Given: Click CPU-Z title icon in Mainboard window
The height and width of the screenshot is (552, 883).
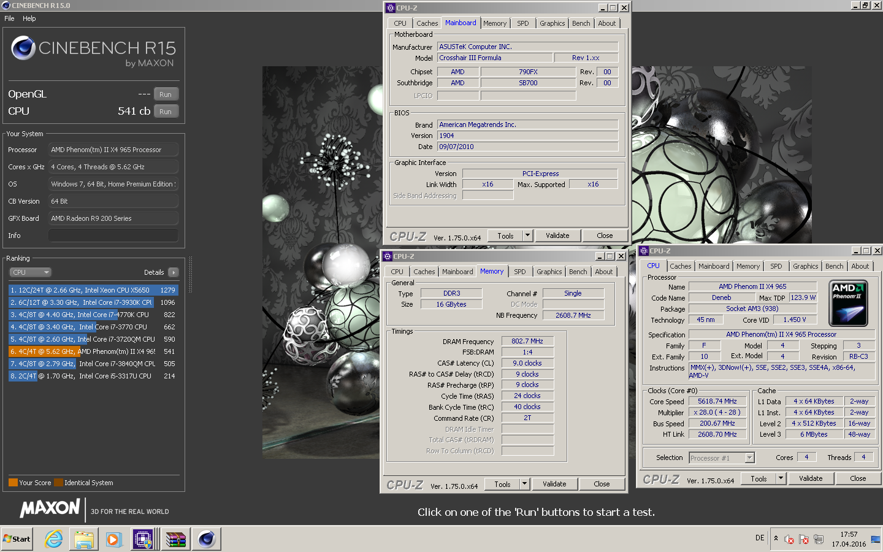Looking at the screenshot, I should point(390,8).
